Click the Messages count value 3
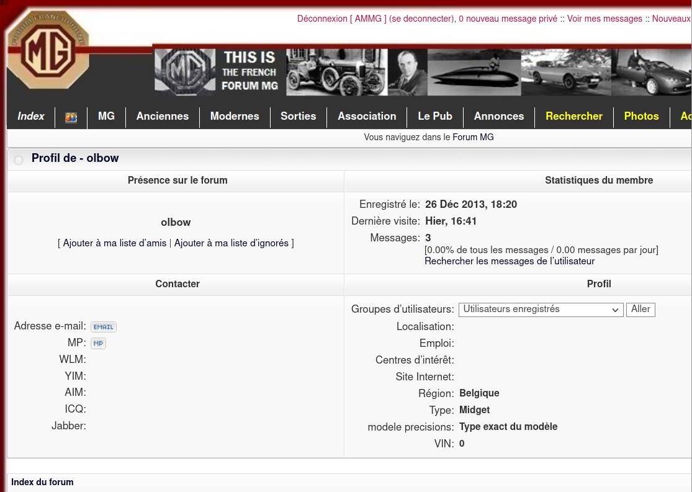The height and width of the screenshot is (492, 692). (428, 238)
